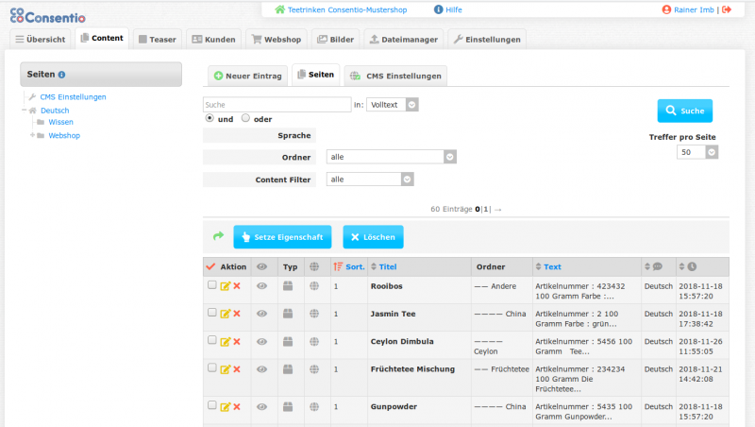Switch to the Webshop tab

click(274, 40)
